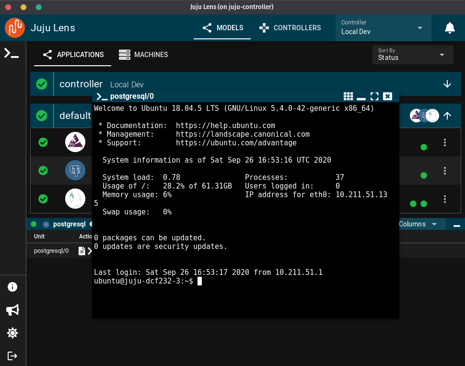Click the Juju Lens orange logo

[x=15, y=28]
